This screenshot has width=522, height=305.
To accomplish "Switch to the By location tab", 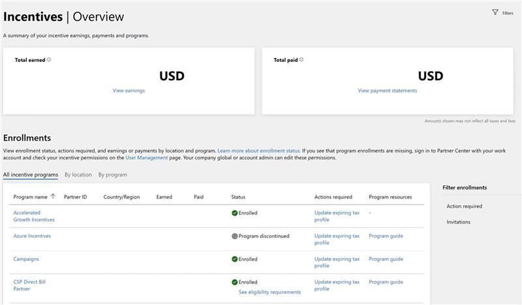I will [78, 175].
